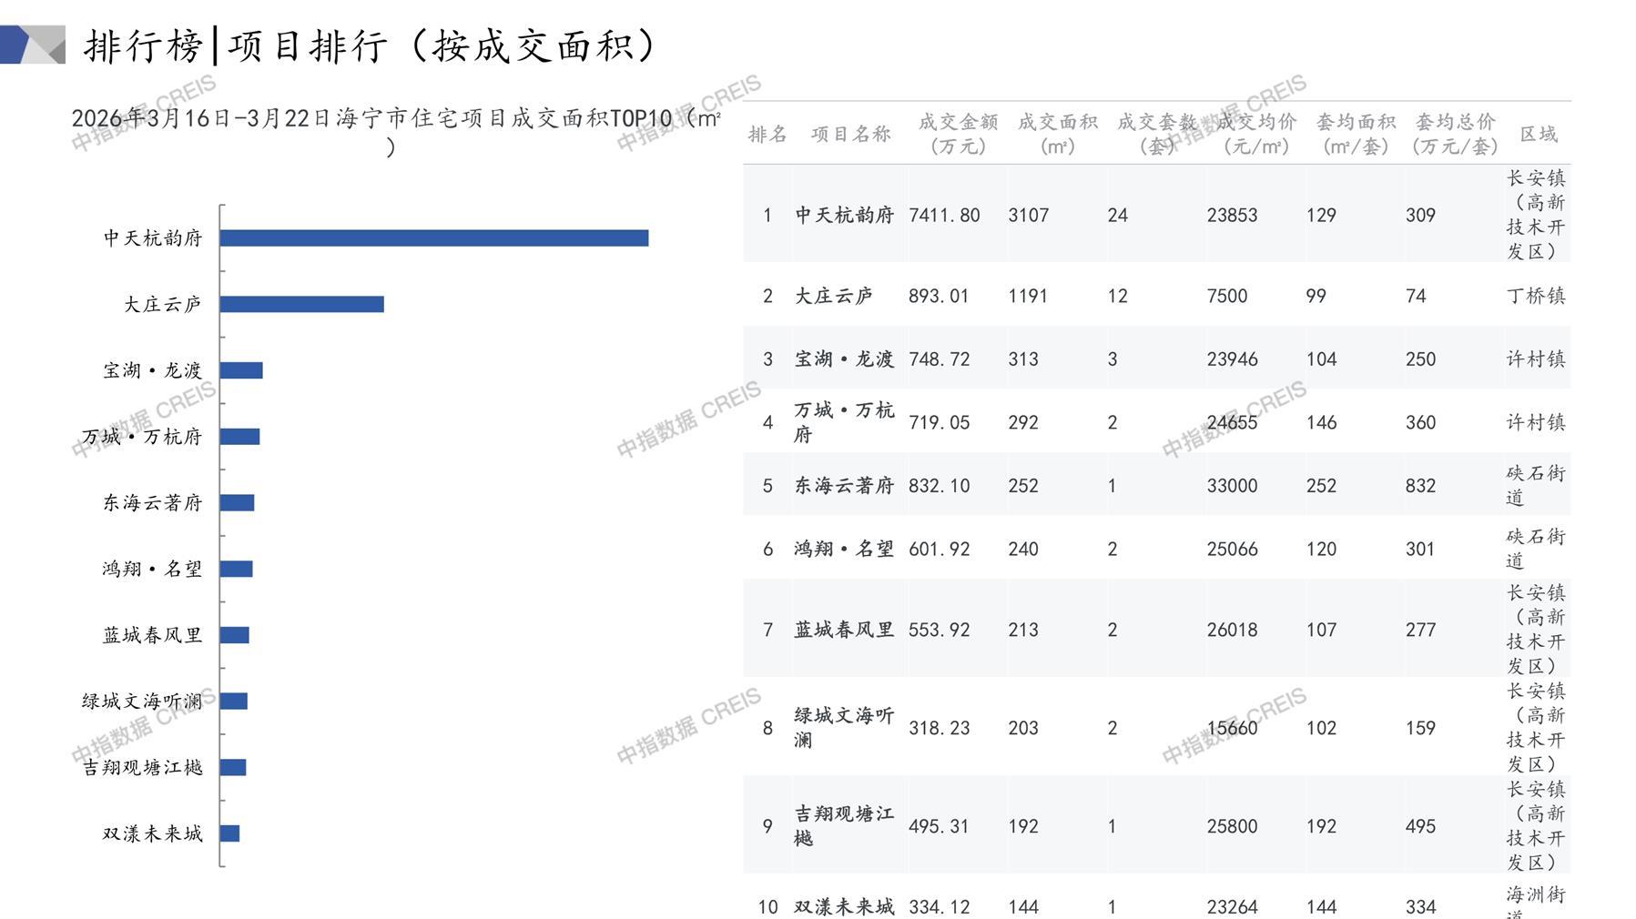Click the 成交金额 column header
This screenshot has height=919, width=1636.
coord(958,134)
